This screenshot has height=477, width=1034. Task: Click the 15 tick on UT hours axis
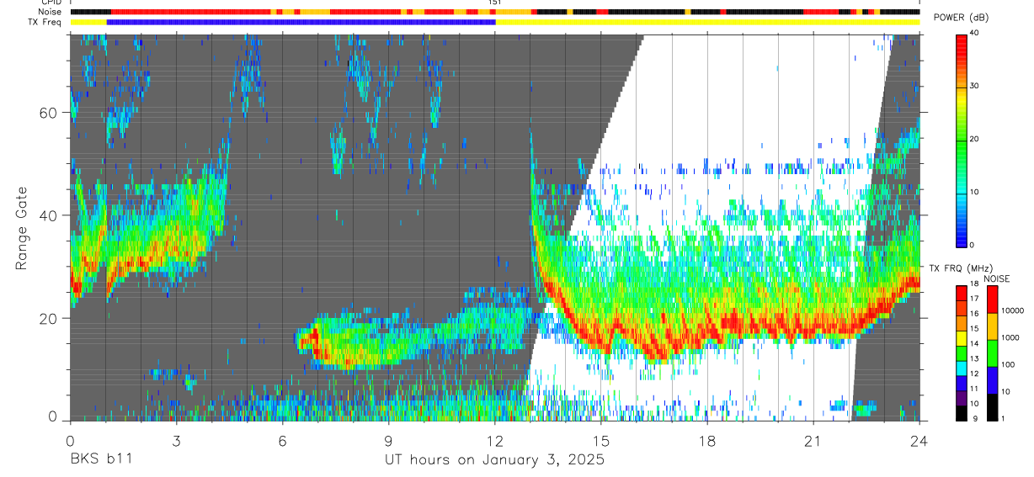click(601, 441)
